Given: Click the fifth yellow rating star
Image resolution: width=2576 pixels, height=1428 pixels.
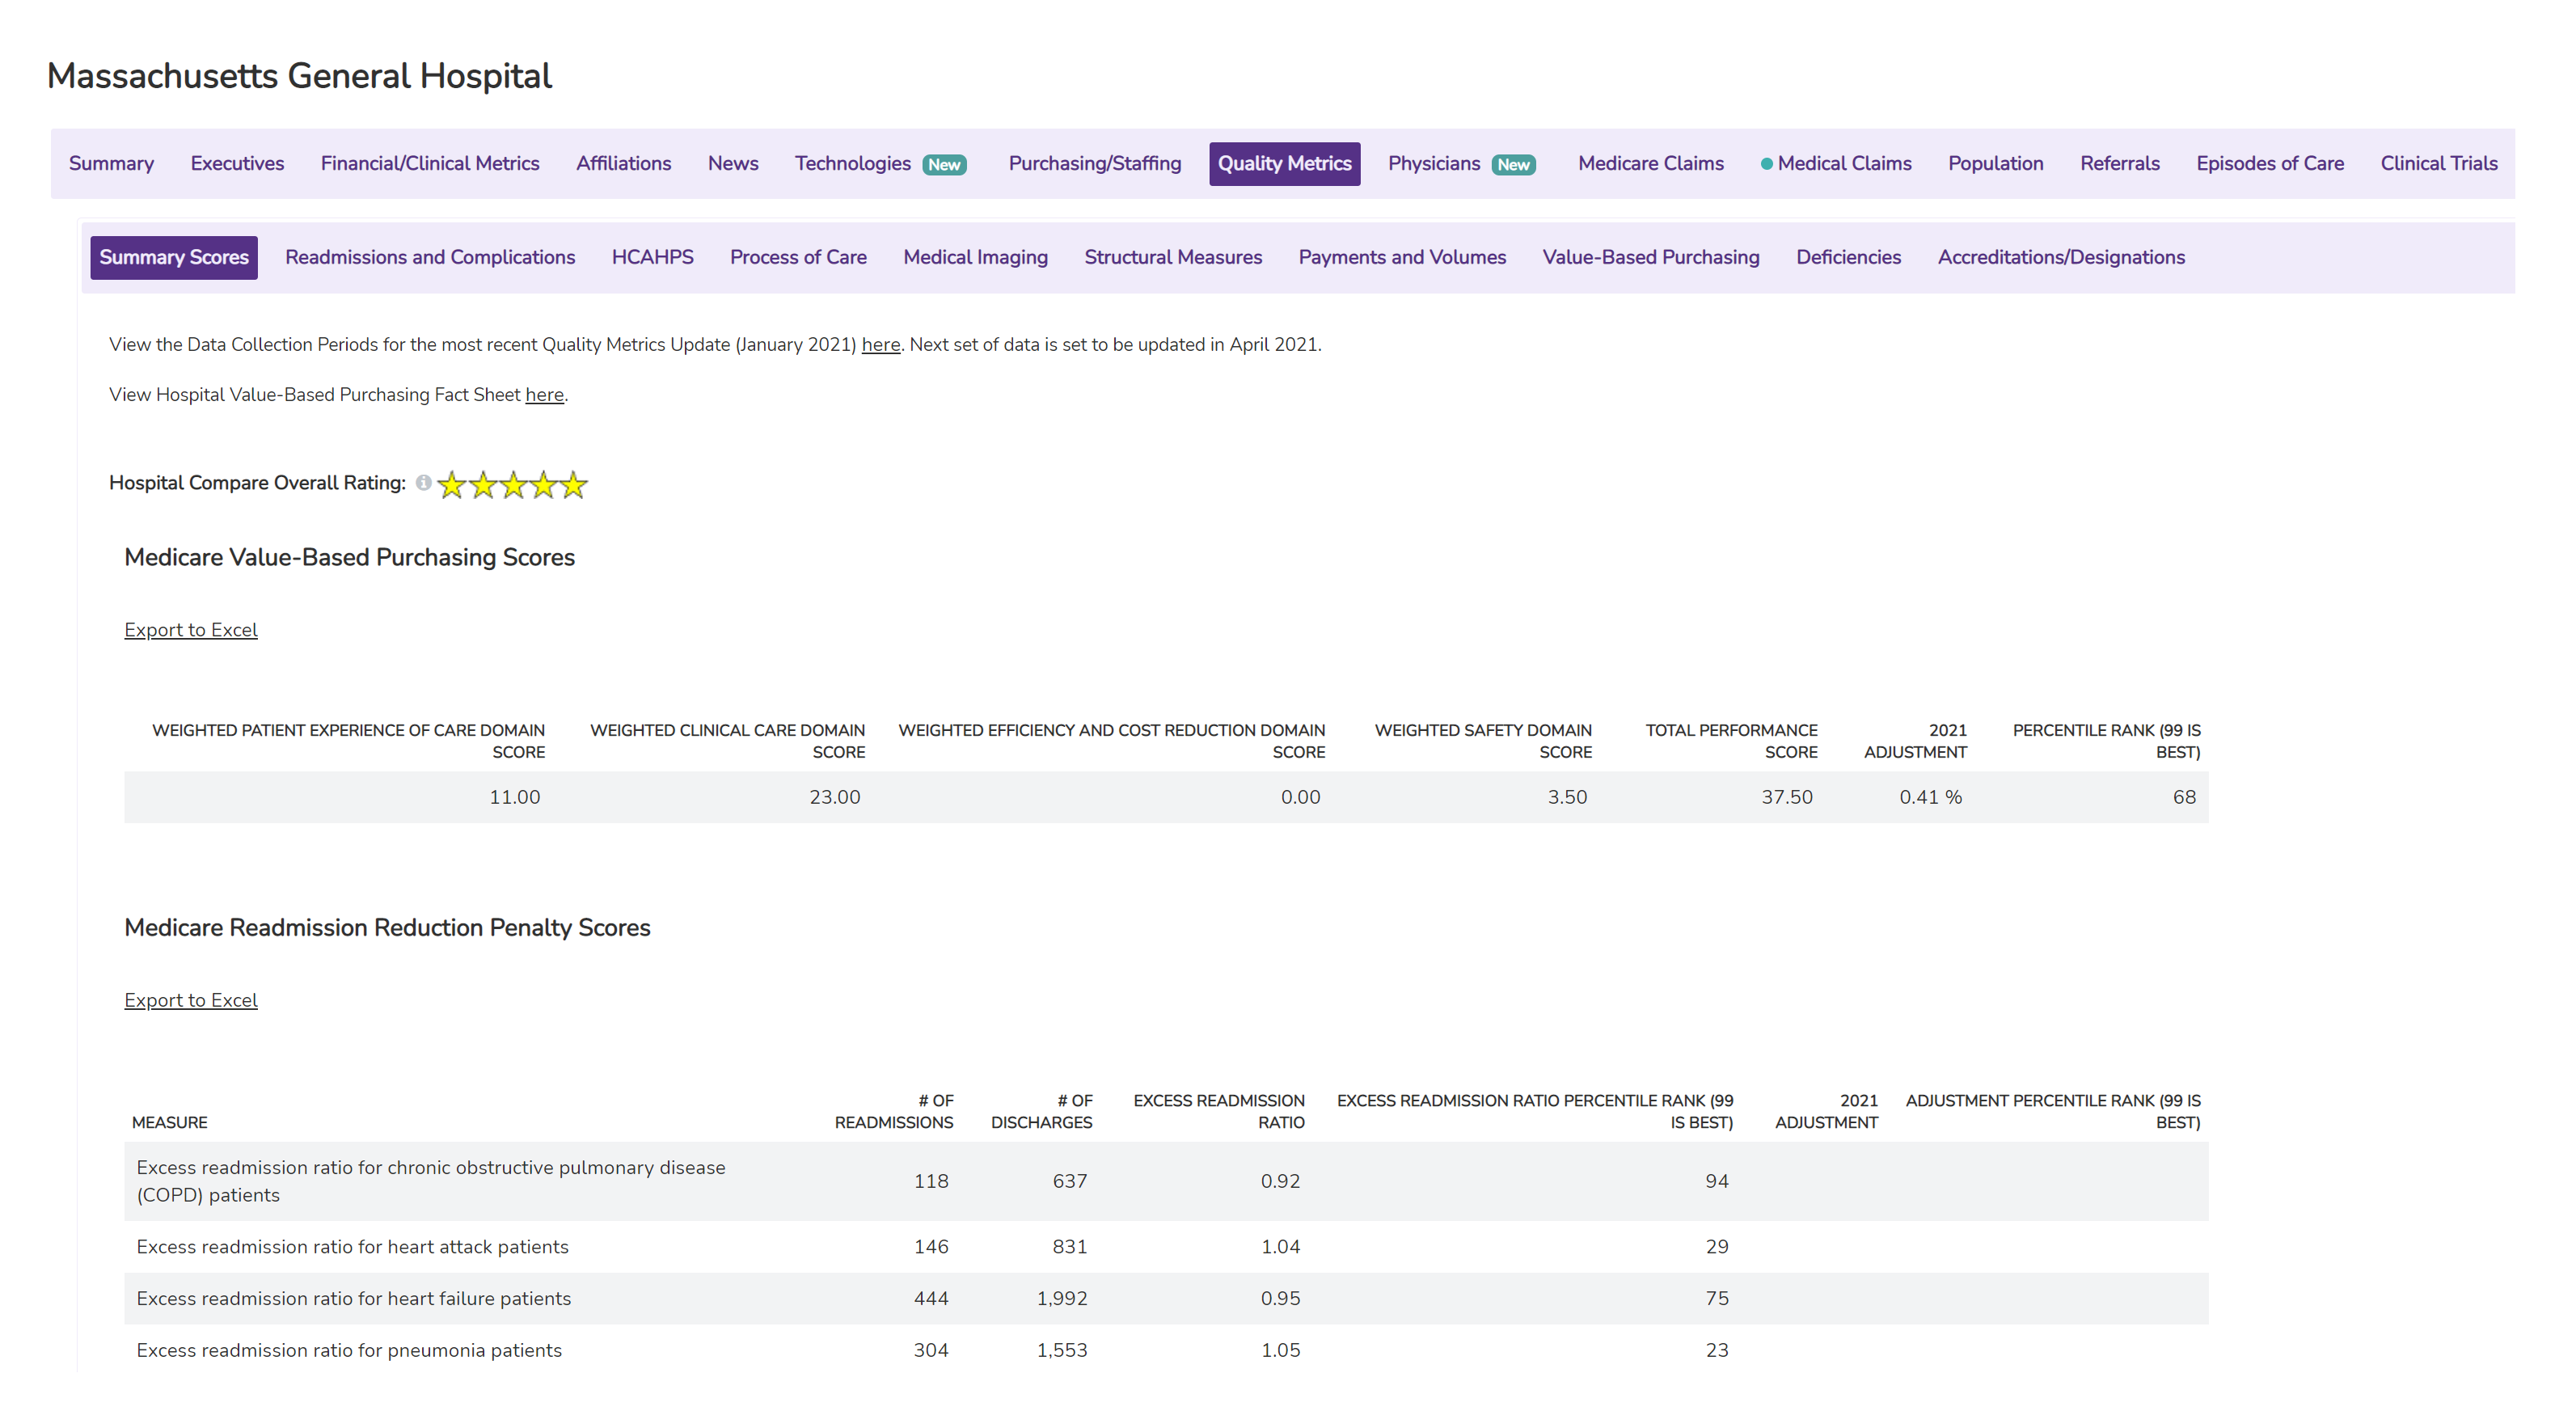Looking at the screenshot, I should tap(573, 485).
